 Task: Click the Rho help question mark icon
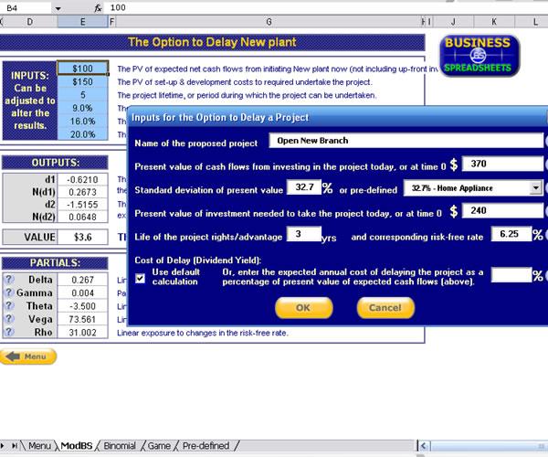8,334
